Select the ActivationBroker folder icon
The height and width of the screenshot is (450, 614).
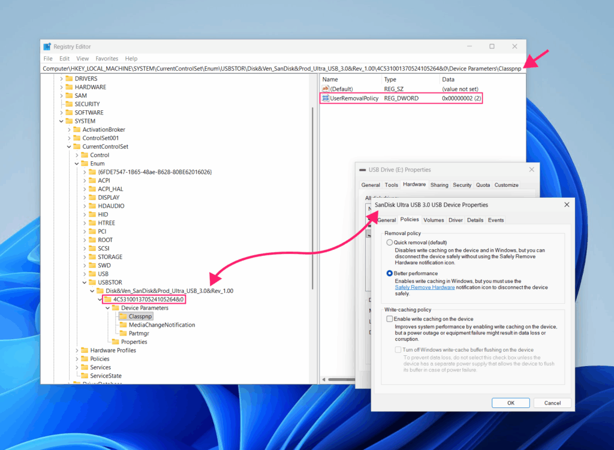(x=77, y=129)
